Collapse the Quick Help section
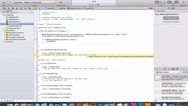The height and width of the screenshot is (106, 188). coord(155,11)
